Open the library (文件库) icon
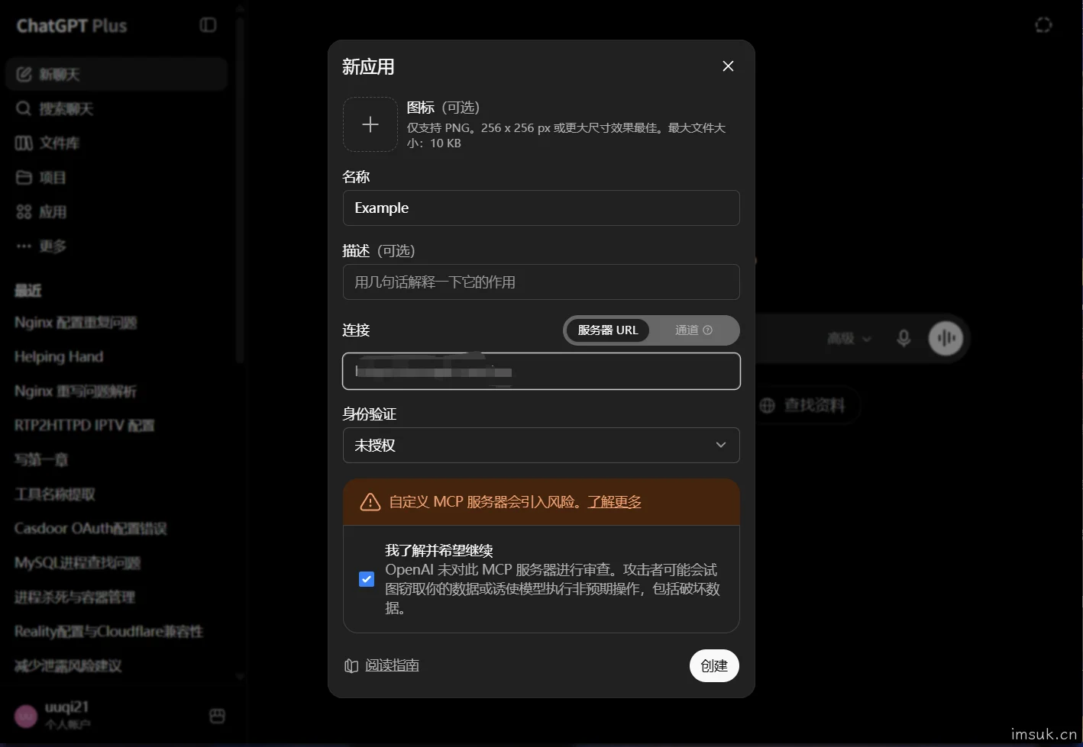Viewport: 1083px width, 747px height. click(24, 143)
